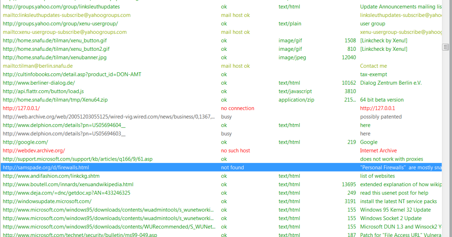Select the cultinfobooks.com detail.asp URL
The image size is (452, 237).
[72, 74]
